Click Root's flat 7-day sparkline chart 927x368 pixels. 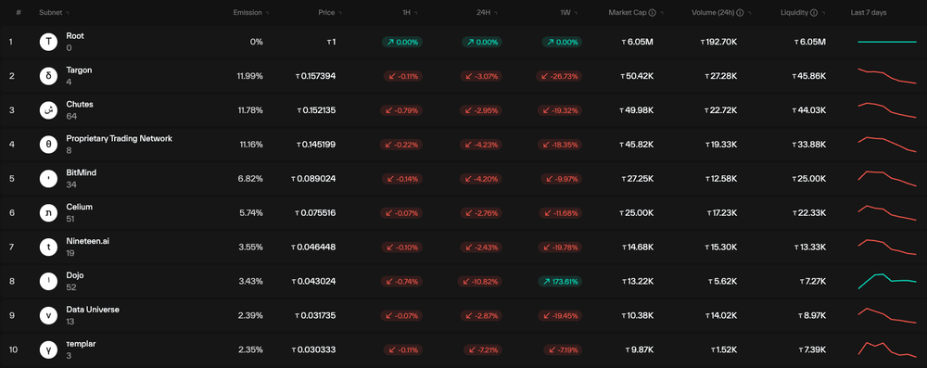click(x=887, y=42)
